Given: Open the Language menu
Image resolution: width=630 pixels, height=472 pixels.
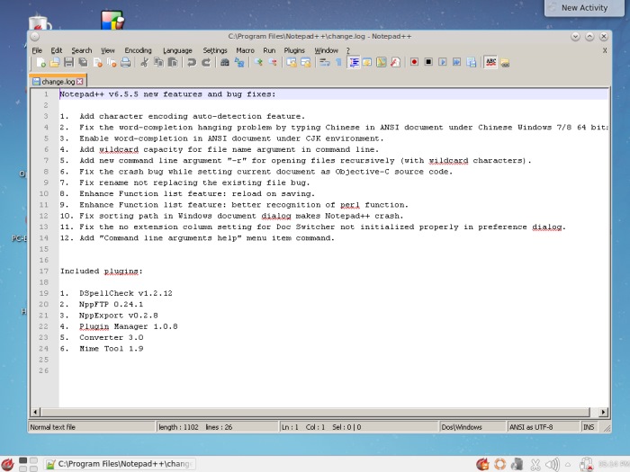Looking at the screenshot, I should point(177,50).
